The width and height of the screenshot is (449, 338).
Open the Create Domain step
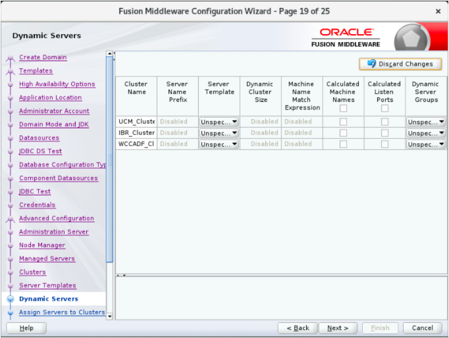point(43,57)
